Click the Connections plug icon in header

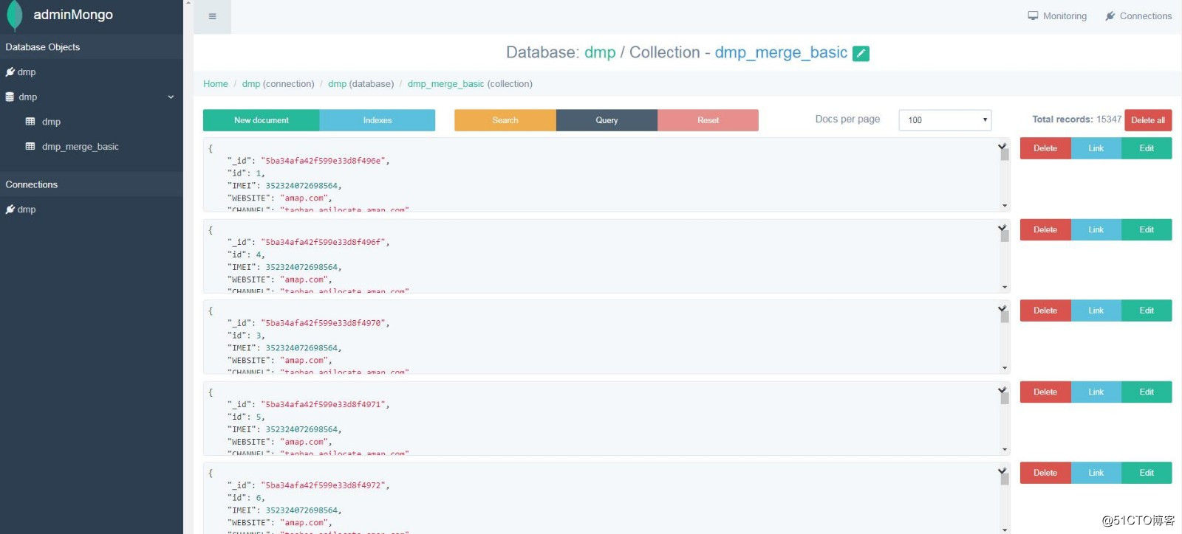pos(1110,15)
